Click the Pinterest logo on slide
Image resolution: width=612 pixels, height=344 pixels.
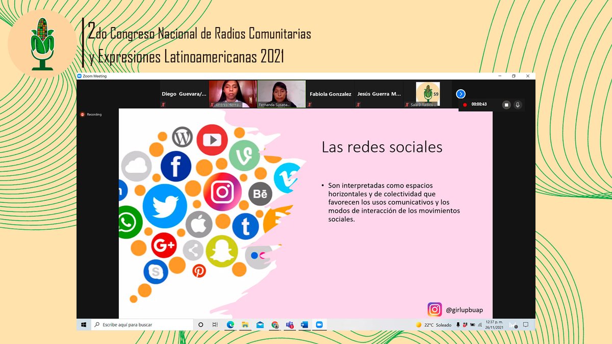point(199,271)
